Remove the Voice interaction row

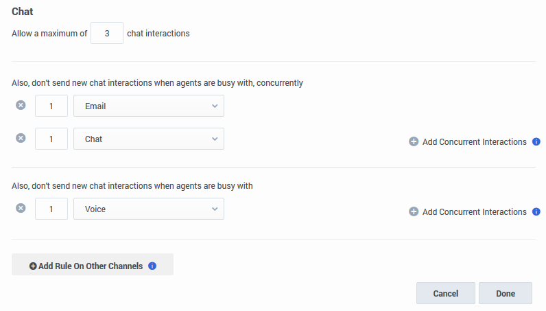21,208
